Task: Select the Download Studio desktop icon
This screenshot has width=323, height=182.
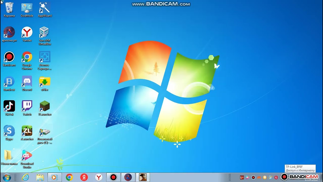Action: click(27, 159)
